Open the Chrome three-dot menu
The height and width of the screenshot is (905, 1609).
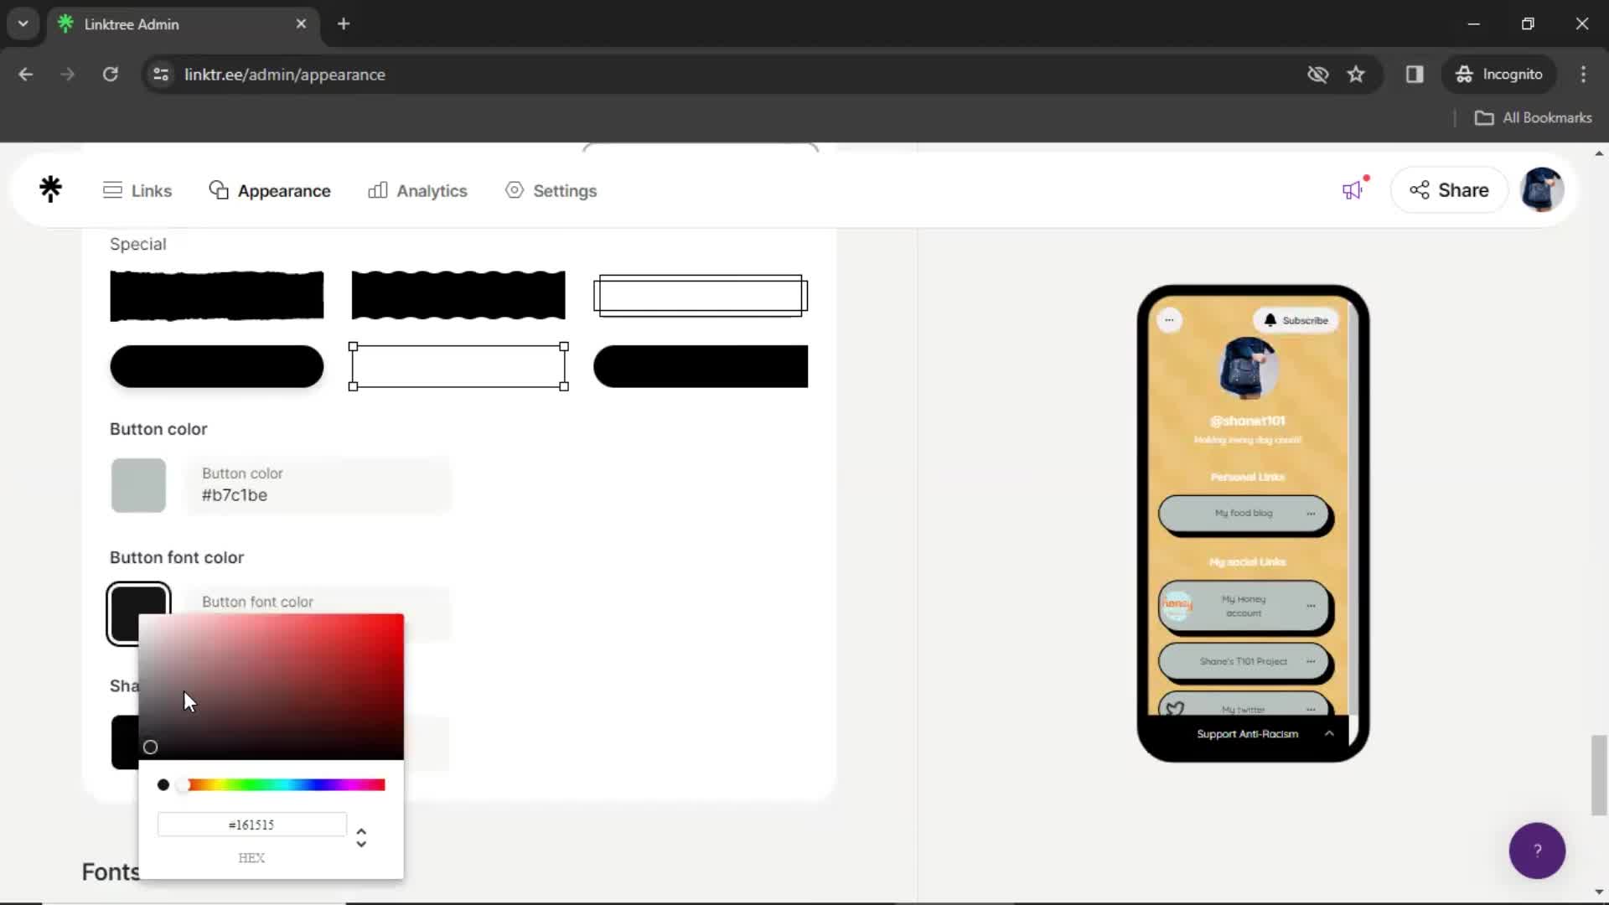point(1583,75)
